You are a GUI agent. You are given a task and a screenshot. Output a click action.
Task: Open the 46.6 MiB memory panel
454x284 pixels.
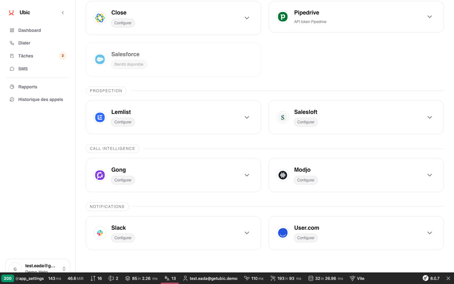[x=76, y=278]
